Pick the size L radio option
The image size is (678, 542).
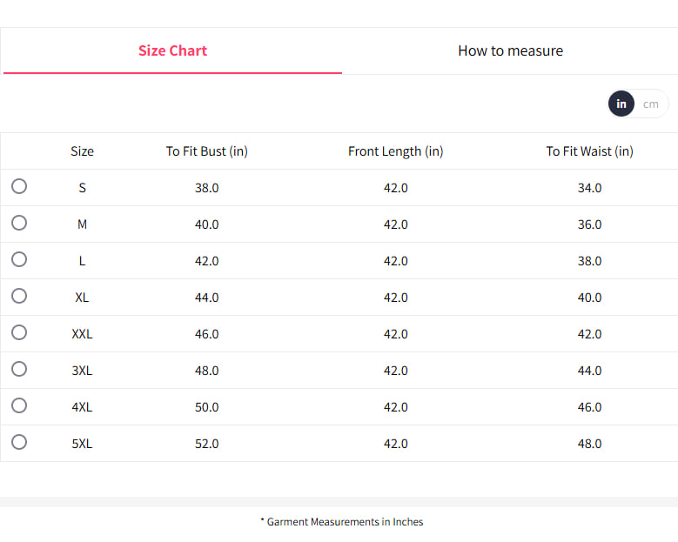tap(19, 259)
